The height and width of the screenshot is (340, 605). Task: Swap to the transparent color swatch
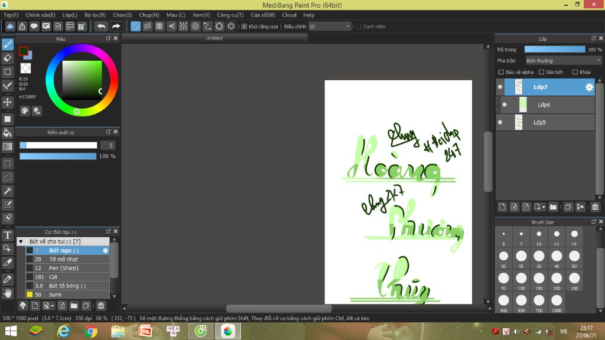coord(25,68)
